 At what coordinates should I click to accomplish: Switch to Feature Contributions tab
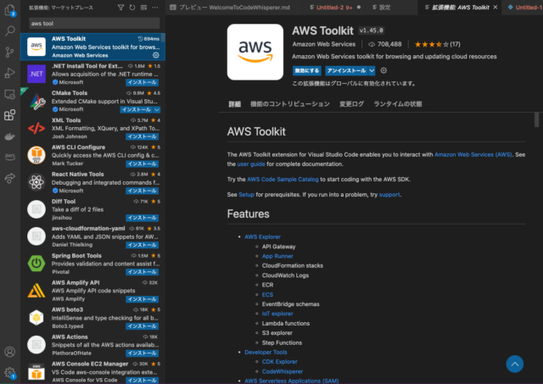pyautogui.click(x=290, y=103)
